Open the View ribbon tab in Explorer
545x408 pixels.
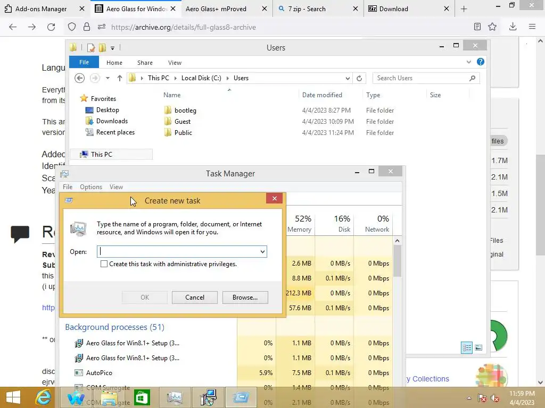click(x=175, y=63)
